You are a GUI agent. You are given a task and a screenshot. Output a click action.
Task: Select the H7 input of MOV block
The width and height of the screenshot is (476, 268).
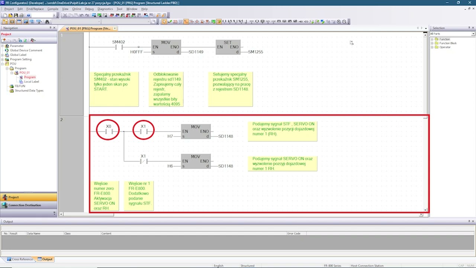pos(170,136)
